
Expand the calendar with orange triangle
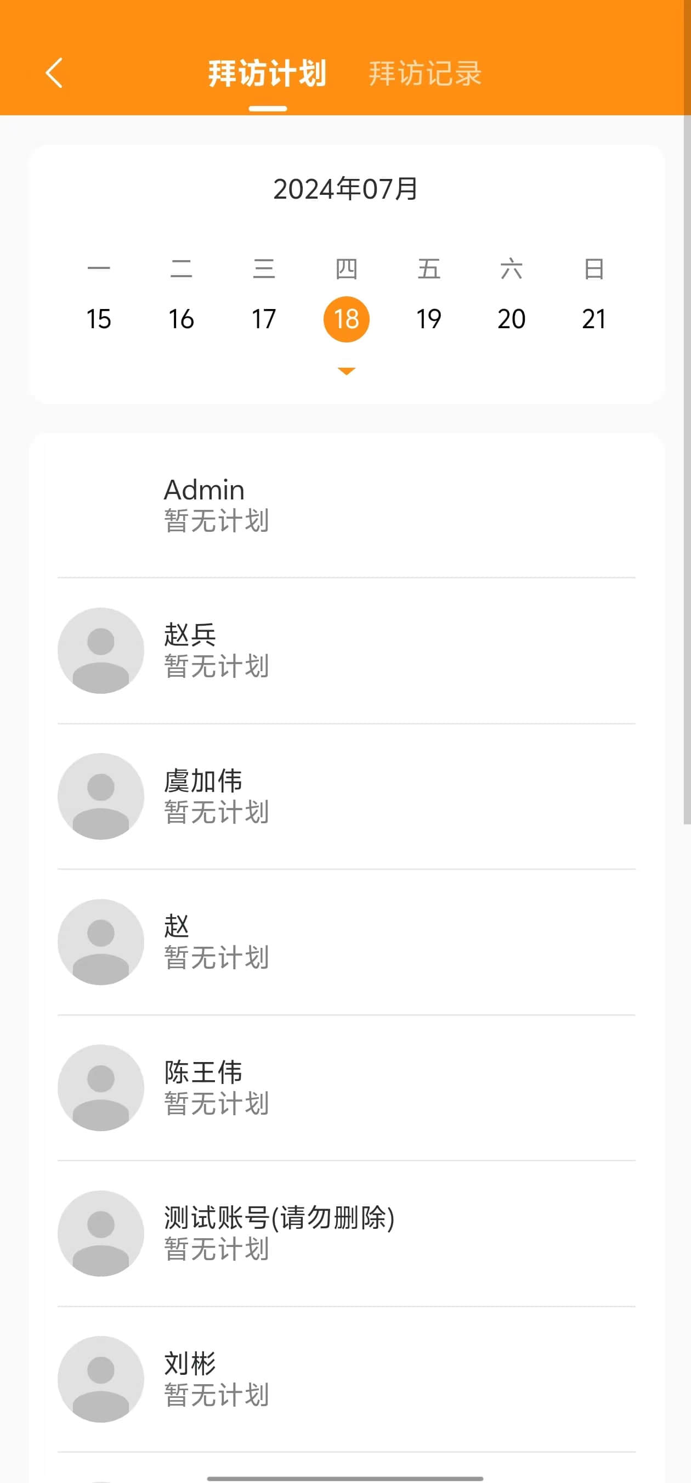[347, 372]
